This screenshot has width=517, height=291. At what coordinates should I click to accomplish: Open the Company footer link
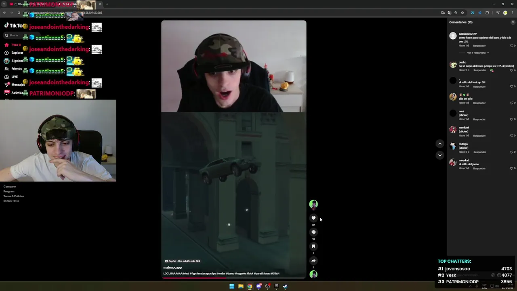(10, 187)
